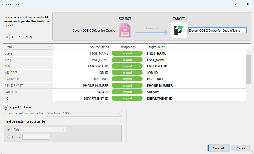This screenshot has height=154, width=254.
Task: Click the AD_PRES data value
Action: click(x=11, y=73)
